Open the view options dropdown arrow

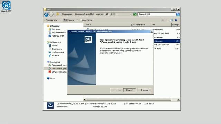tap(166, 20)
